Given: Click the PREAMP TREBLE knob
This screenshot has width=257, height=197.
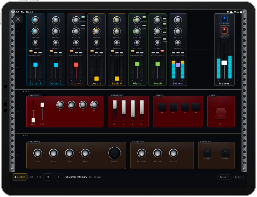Looking at the screenshot, I should (x=85, y=153).
